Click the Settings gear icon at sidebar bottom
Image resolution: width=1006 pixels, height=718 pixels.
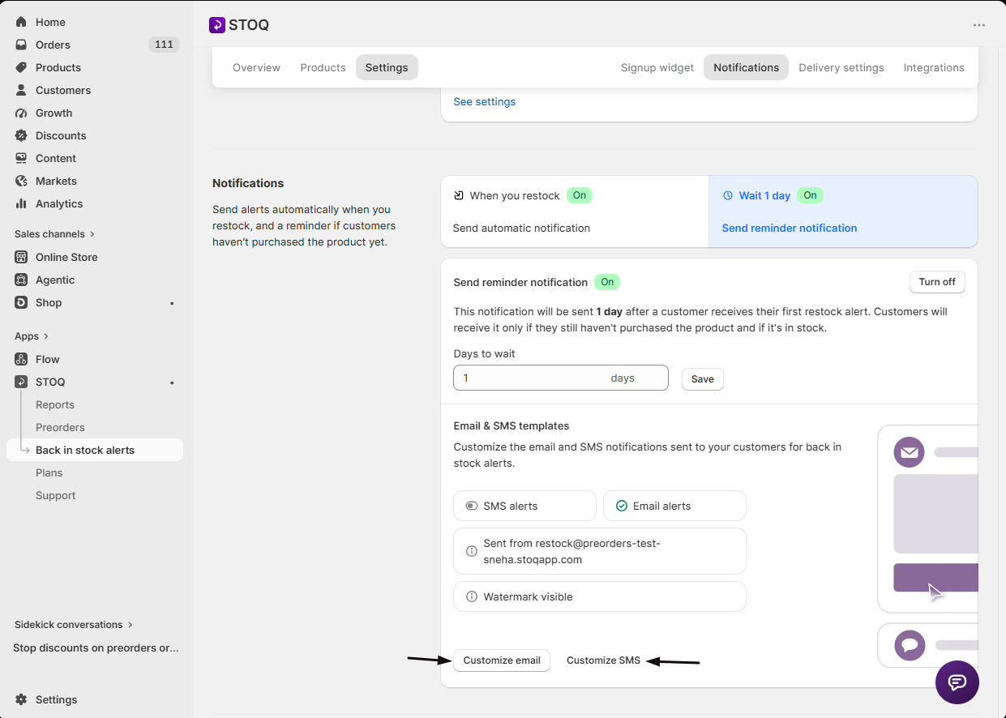pyautogui.click(x=21, y=699)
